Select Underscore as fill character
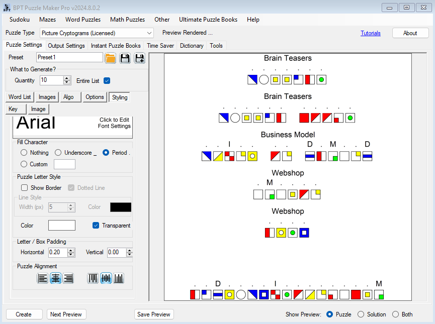 click(58, 153)
